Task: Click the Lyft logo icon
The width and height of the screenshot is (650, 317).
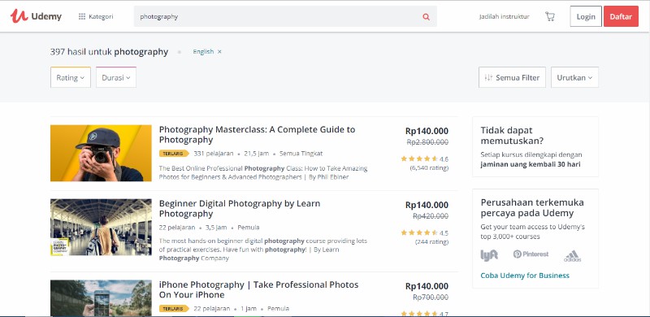Action: click(x=489, y=254)
